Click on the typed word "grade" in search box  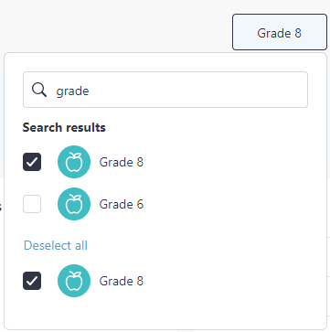point(72,91)
